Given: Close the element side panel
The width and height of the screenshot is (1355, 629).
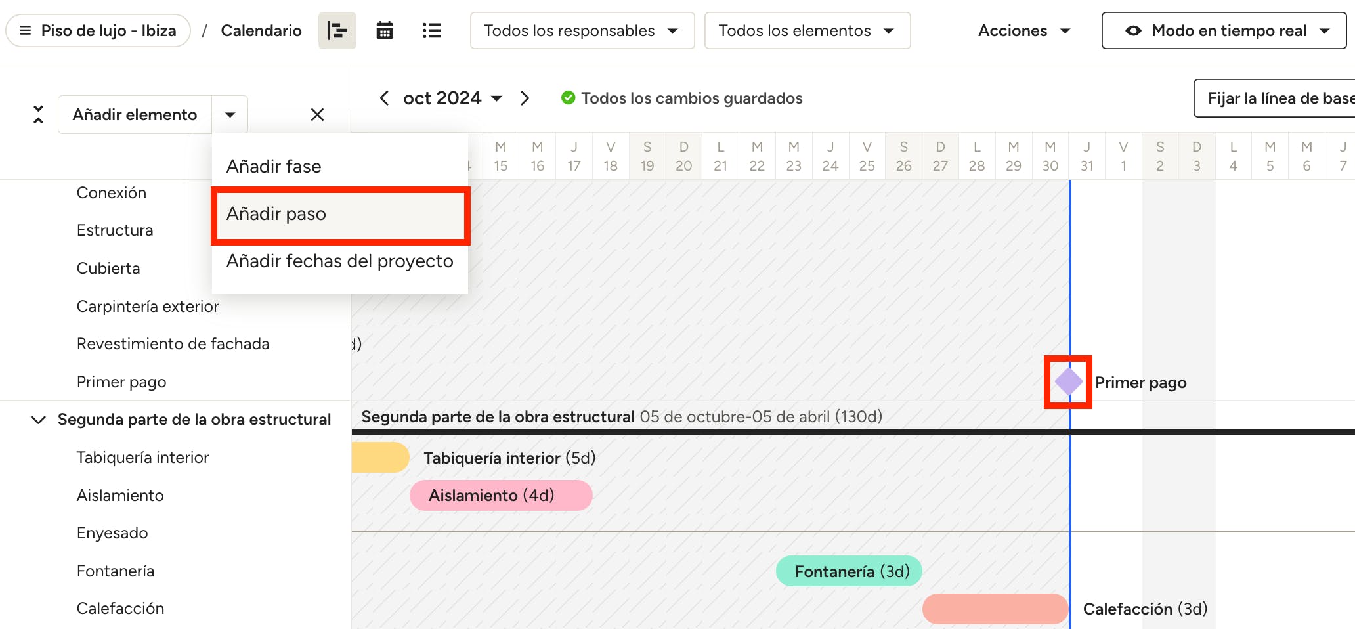Looking at the screenshot, I should click(x=317, y=115).
